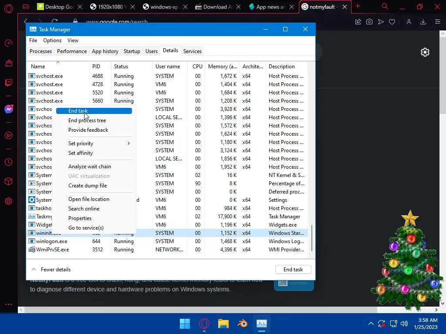
Task: Click the heart bookmark icon
Action: click(392, 22)
